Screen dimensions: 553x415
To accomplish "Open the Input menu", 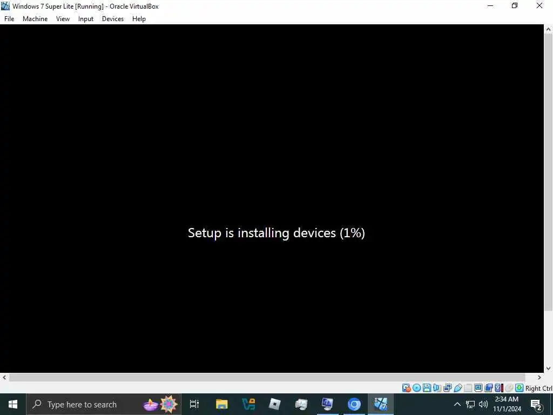I will click(x=86, y=19).
